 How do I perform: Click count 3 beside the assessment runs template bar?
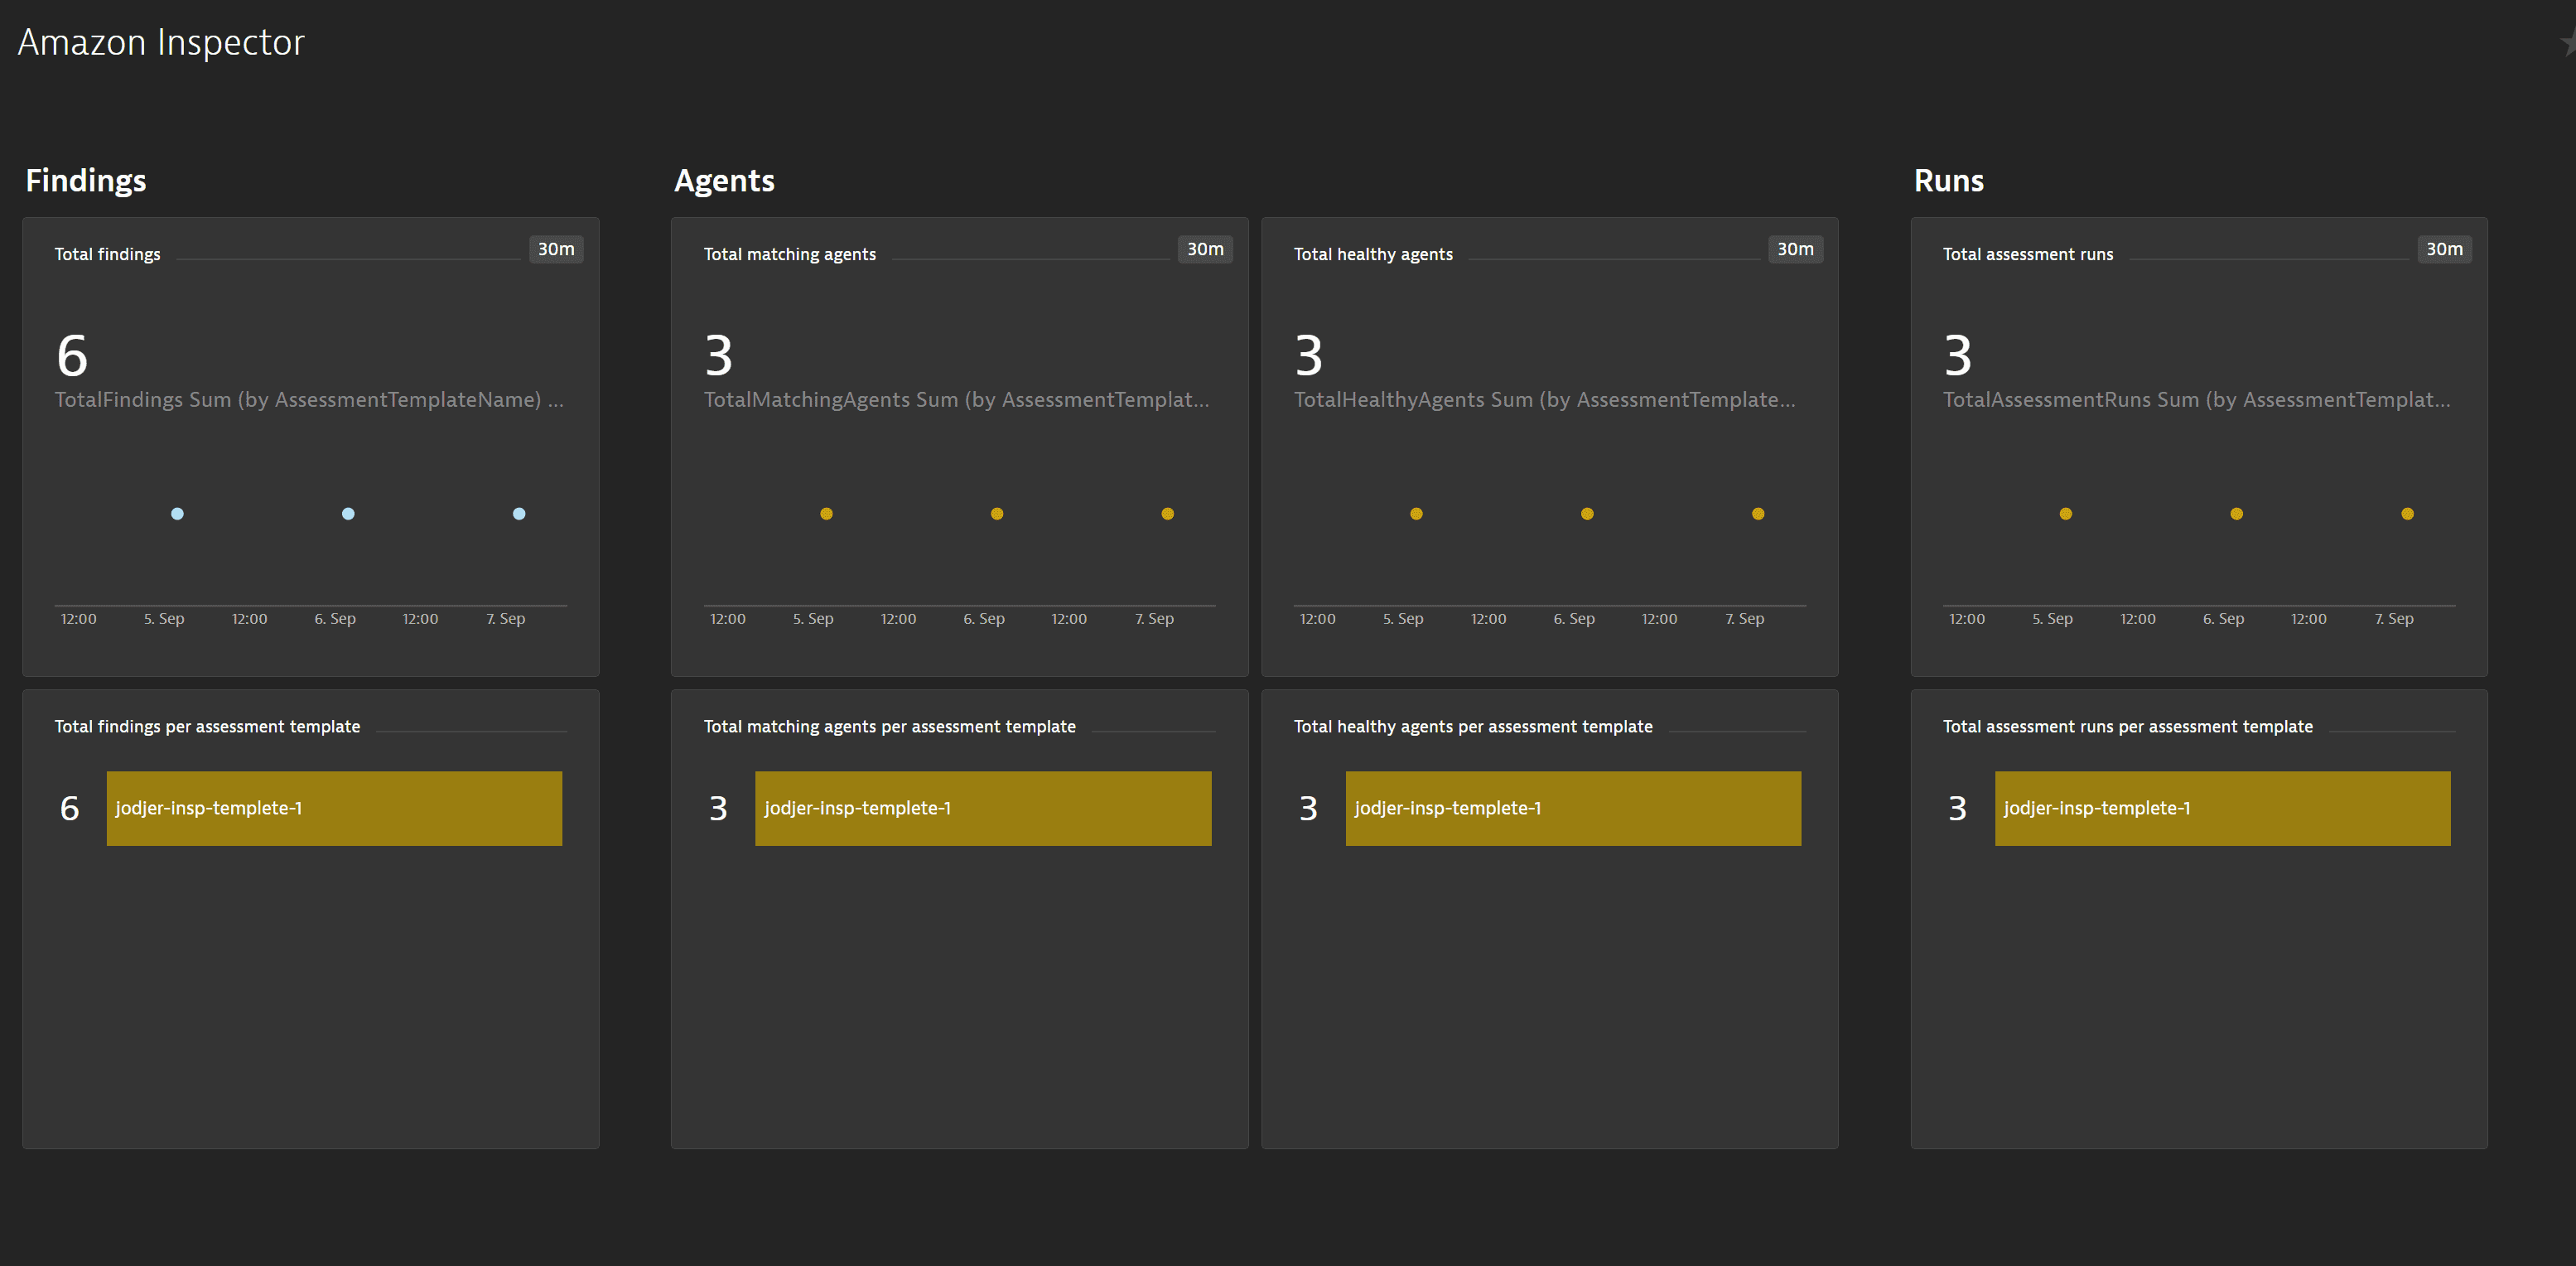1957,808
